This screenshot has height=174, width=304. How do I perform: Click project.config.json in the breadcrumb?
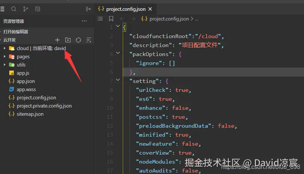(169, 19)
